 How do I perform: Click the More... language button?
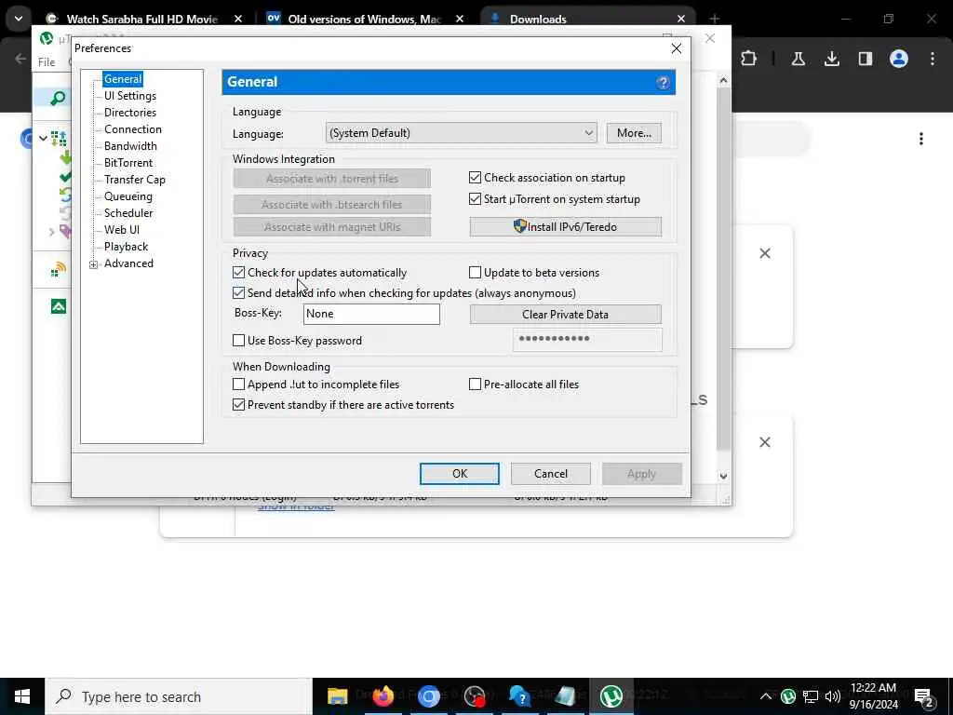tap(634, 133)
